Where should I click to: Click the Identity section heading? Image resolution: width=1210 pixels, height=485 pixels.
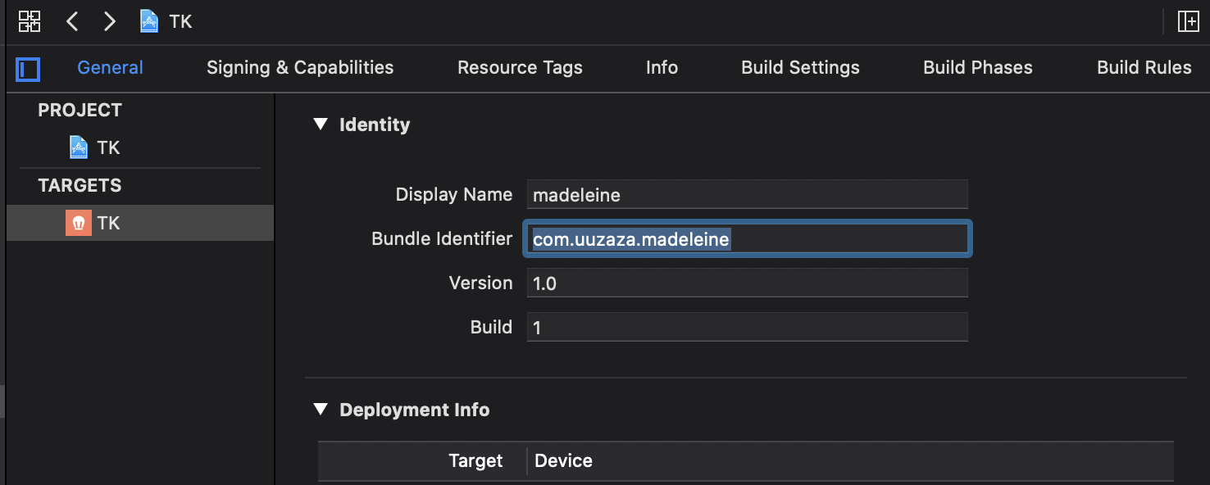pyautogui.click(x=375, y=125)
